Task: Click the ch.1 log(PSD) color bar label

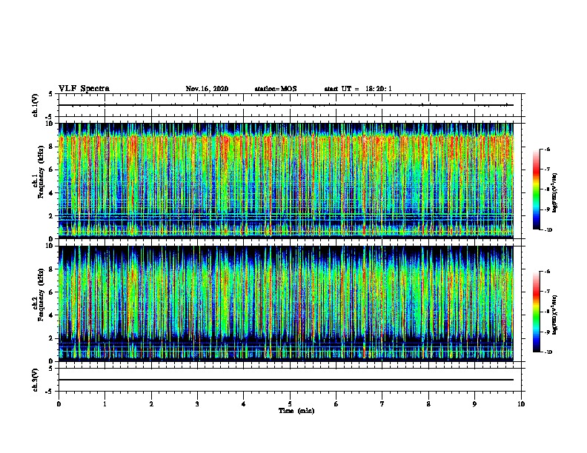Action: coord(555,192)
